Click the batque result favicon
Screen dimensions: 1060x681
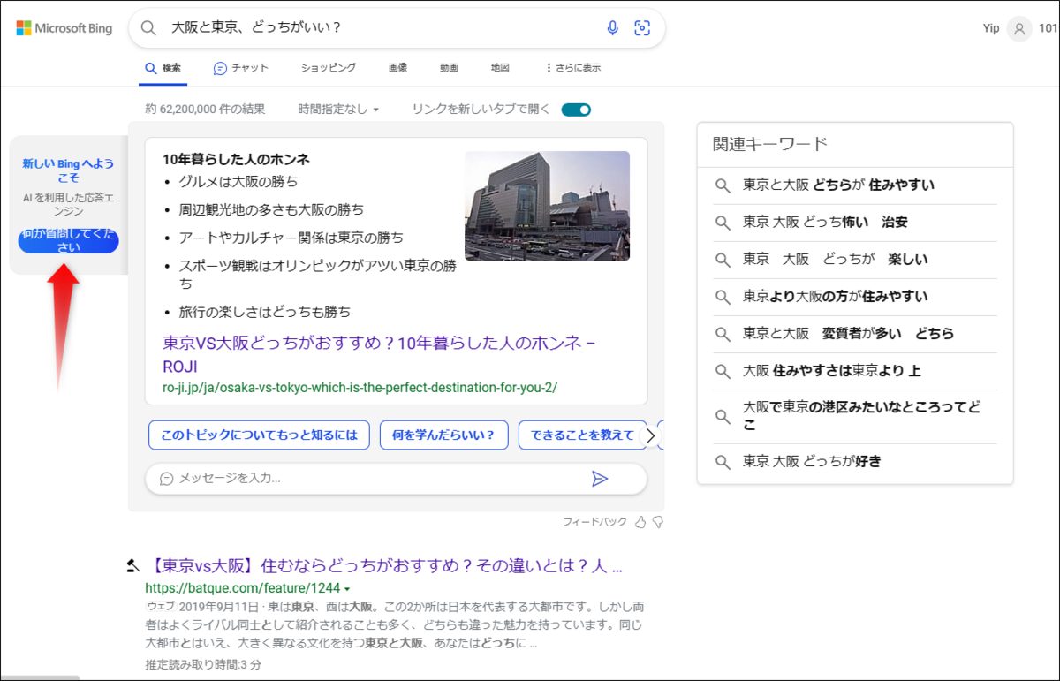coord(133,565)
